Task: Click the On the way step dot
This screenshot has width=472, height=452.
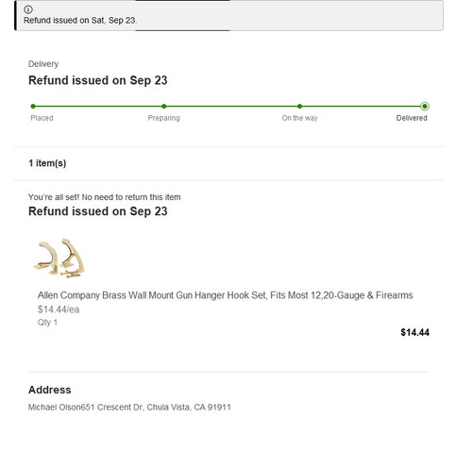Action: (299, 107)
